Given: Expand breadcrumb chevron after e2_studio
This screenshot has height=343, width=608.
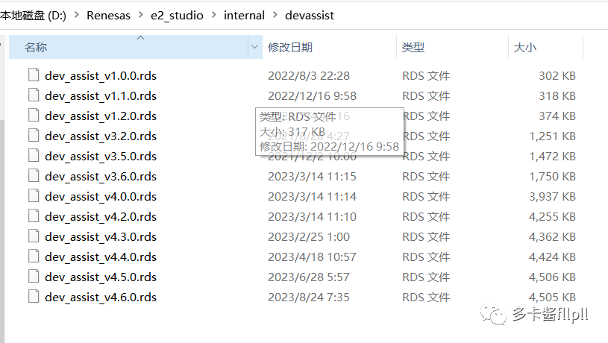Looking at the screenshot, I should pyautogui.click(x=214, y=15).
